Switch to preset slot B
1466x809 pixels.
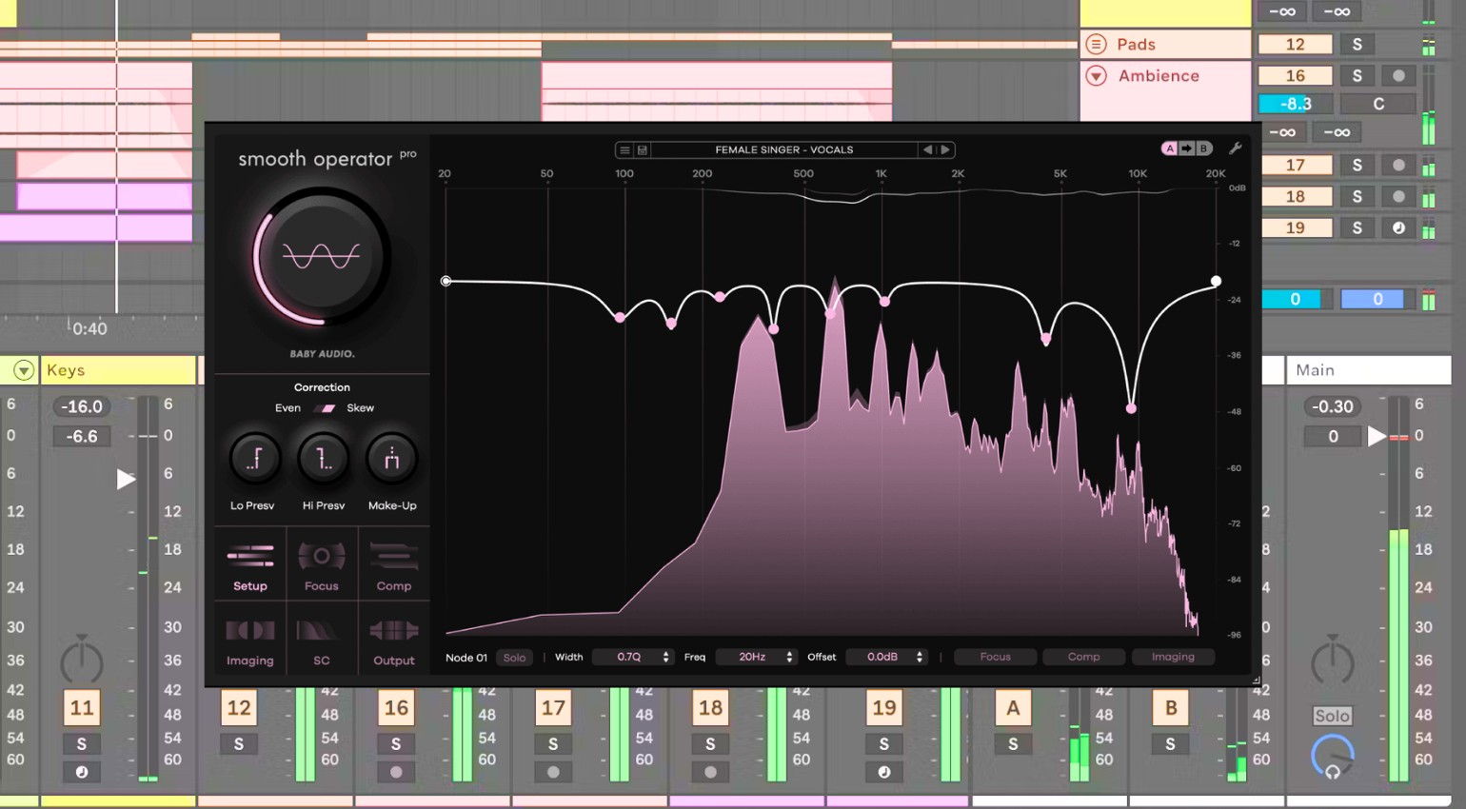click(x=1202, y=148)
